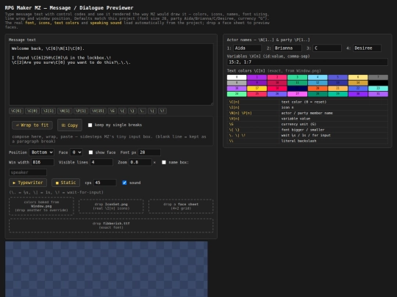Insert the \C[6] color code chip
The image size is (397, 297).
tap(16, 111)
